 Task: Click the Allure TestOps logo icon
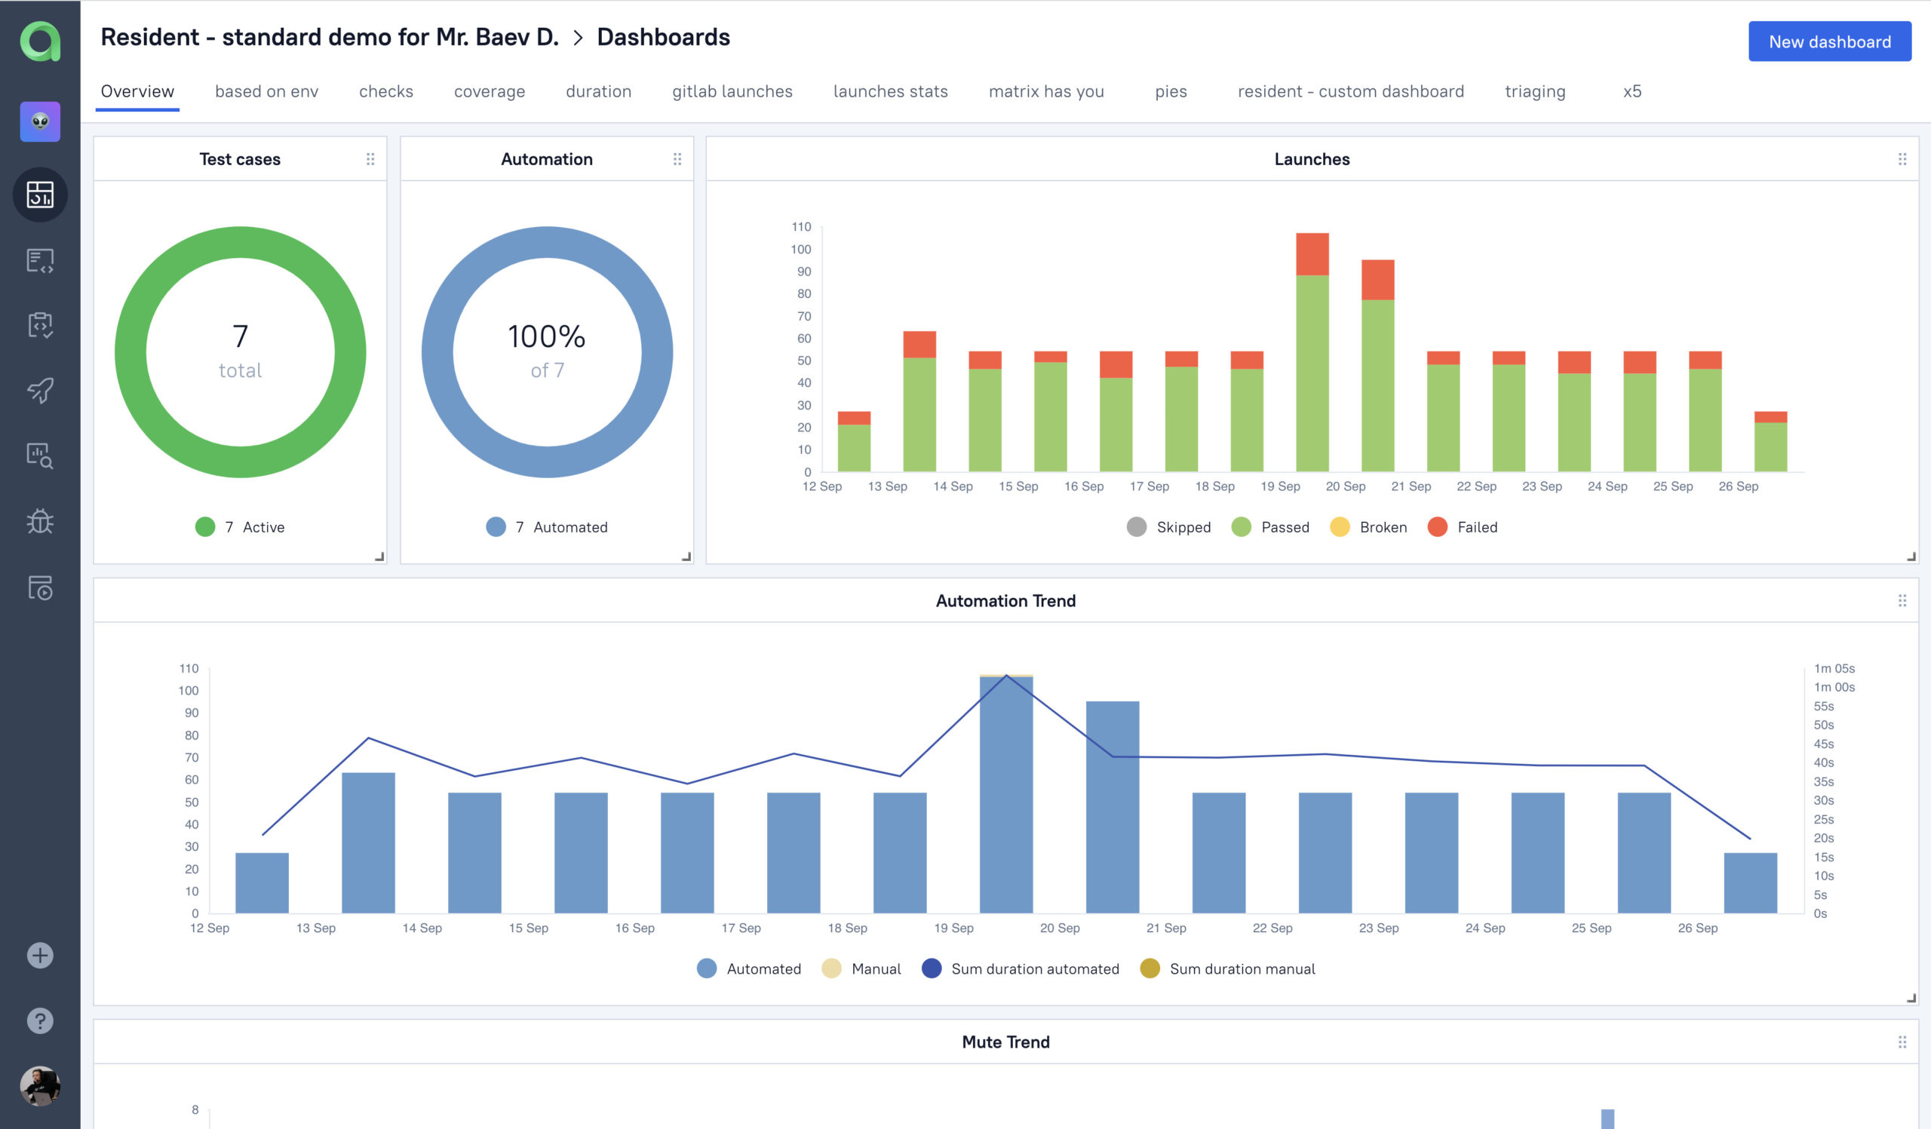point(40,41)
